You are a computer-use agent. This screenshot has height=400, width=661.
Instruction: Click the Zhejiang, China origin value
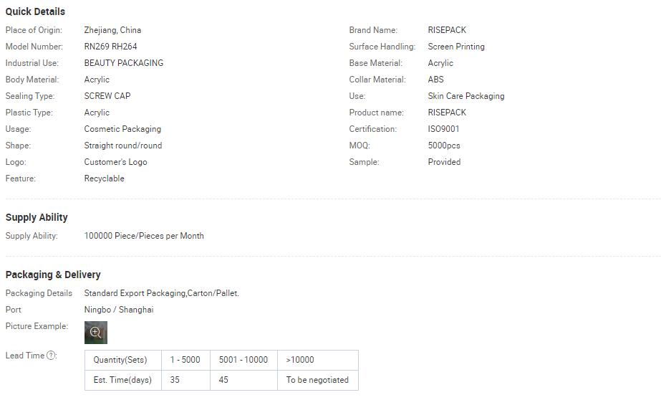tap(112, 30)
